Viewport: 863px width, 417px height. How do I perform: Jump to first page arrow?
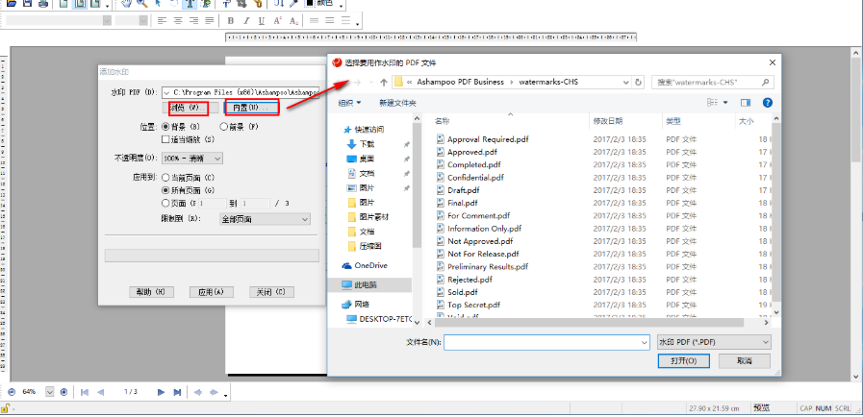tap(85, 392)
